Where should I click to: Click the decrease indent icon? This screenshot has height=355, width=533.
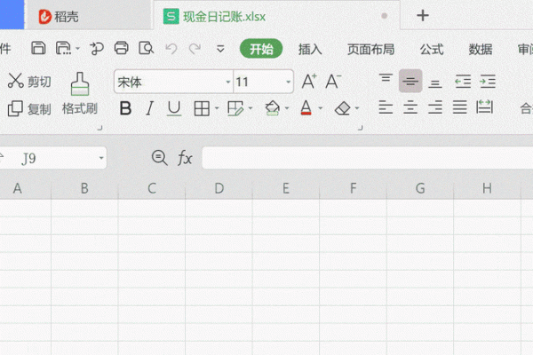coord(463,82)
